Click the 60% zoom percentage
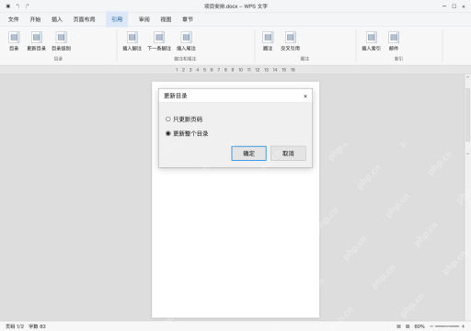Image resolution: width=471 pixels, height=331 pixels. click(419, 326)
